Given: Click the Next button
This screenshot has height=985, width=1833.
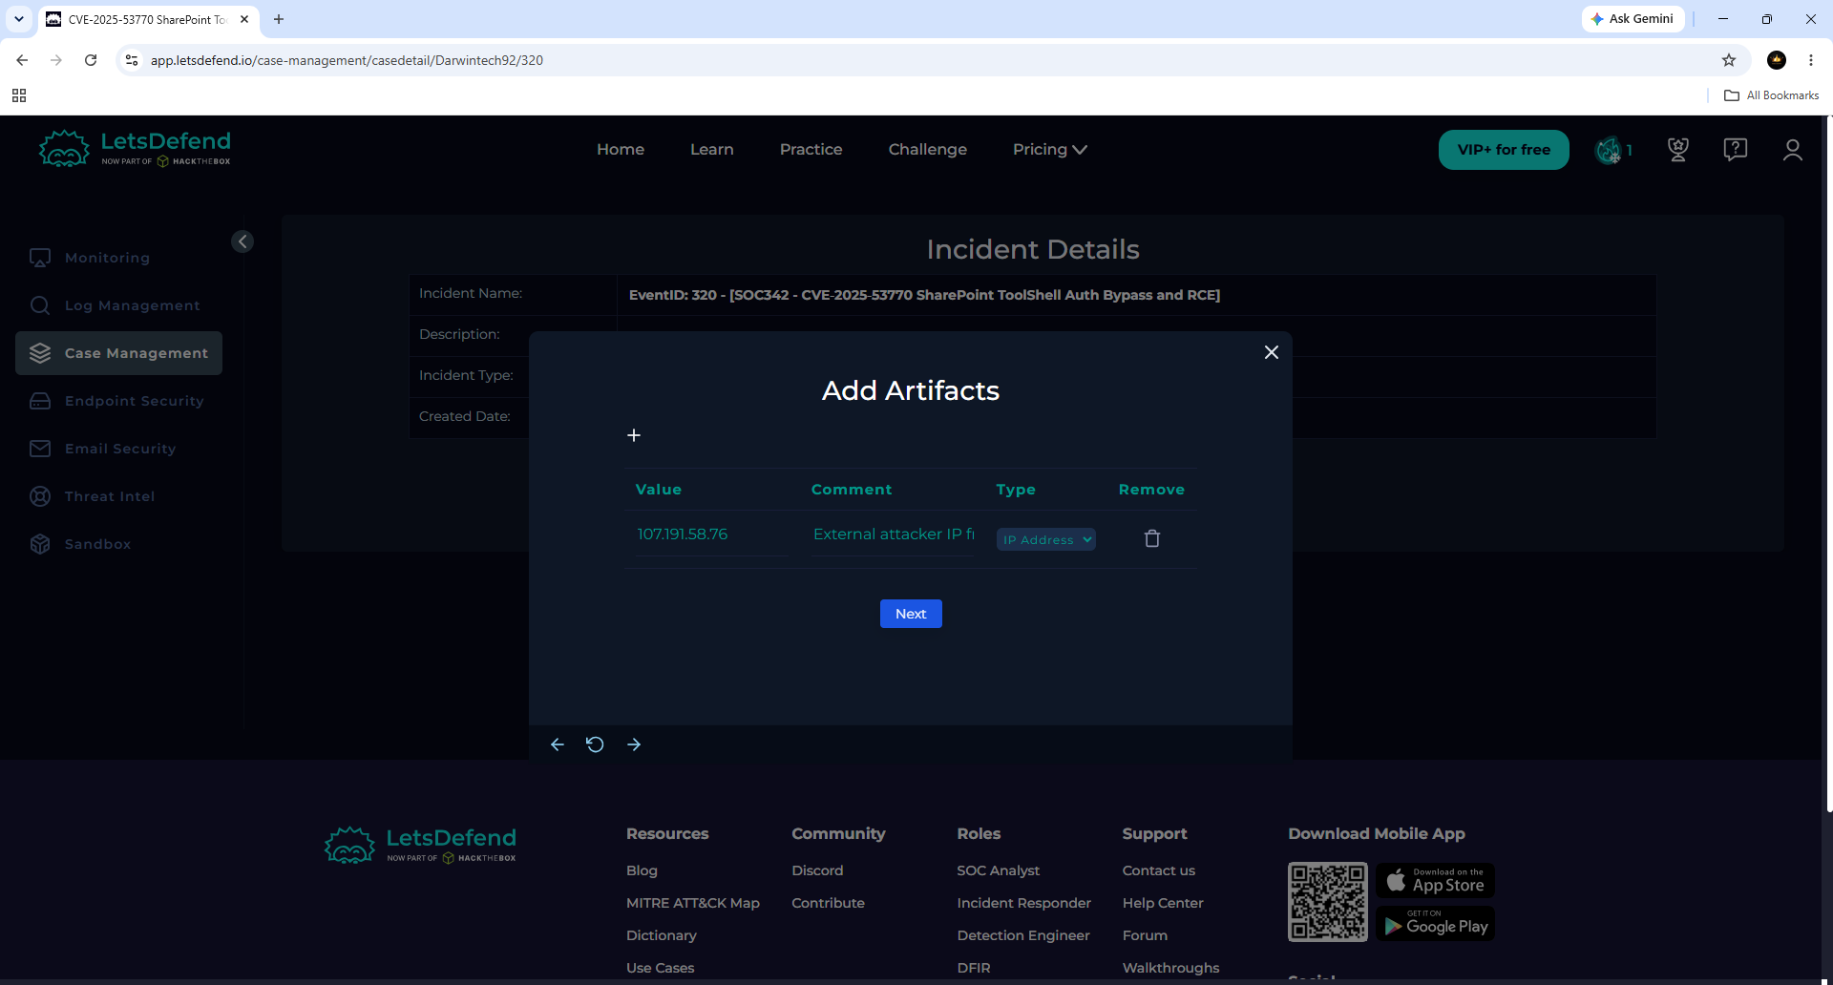Looking at the screenshot, I should pos(911,614).
